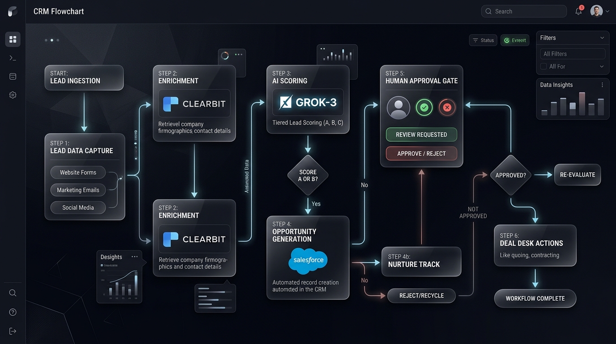The image size is (616, 344).
Task: Open the Status filter button
Action: [483, 40]
